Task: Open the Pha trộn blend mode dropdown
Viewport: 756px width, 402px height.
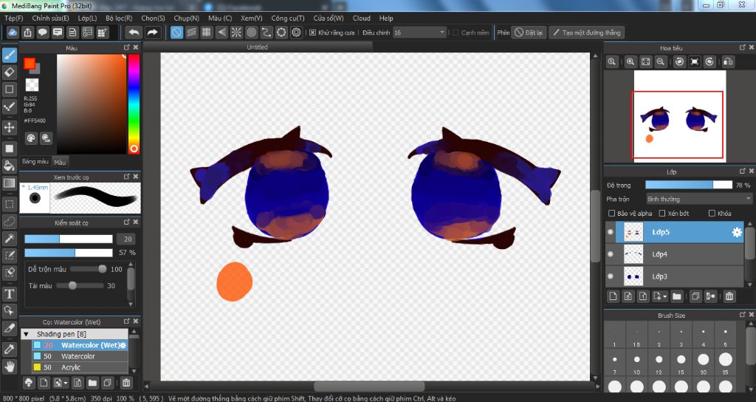Action: pos(698,199)
